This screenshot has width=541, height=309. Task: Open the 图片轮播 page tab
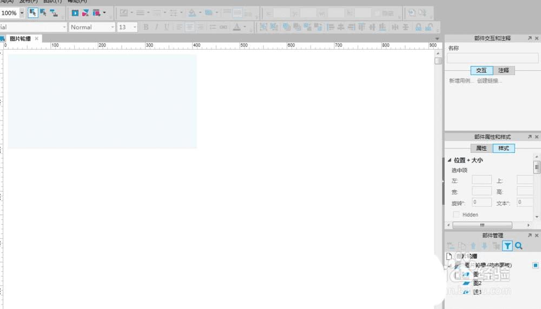20,38
